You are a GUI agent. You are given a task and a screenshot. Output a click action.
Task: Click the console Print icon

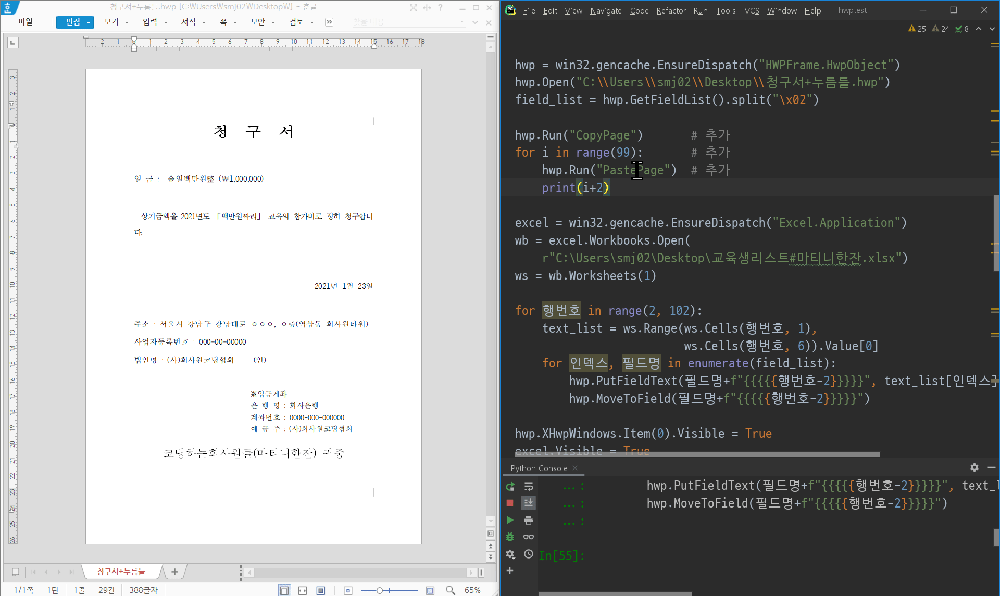click(529, 520)
